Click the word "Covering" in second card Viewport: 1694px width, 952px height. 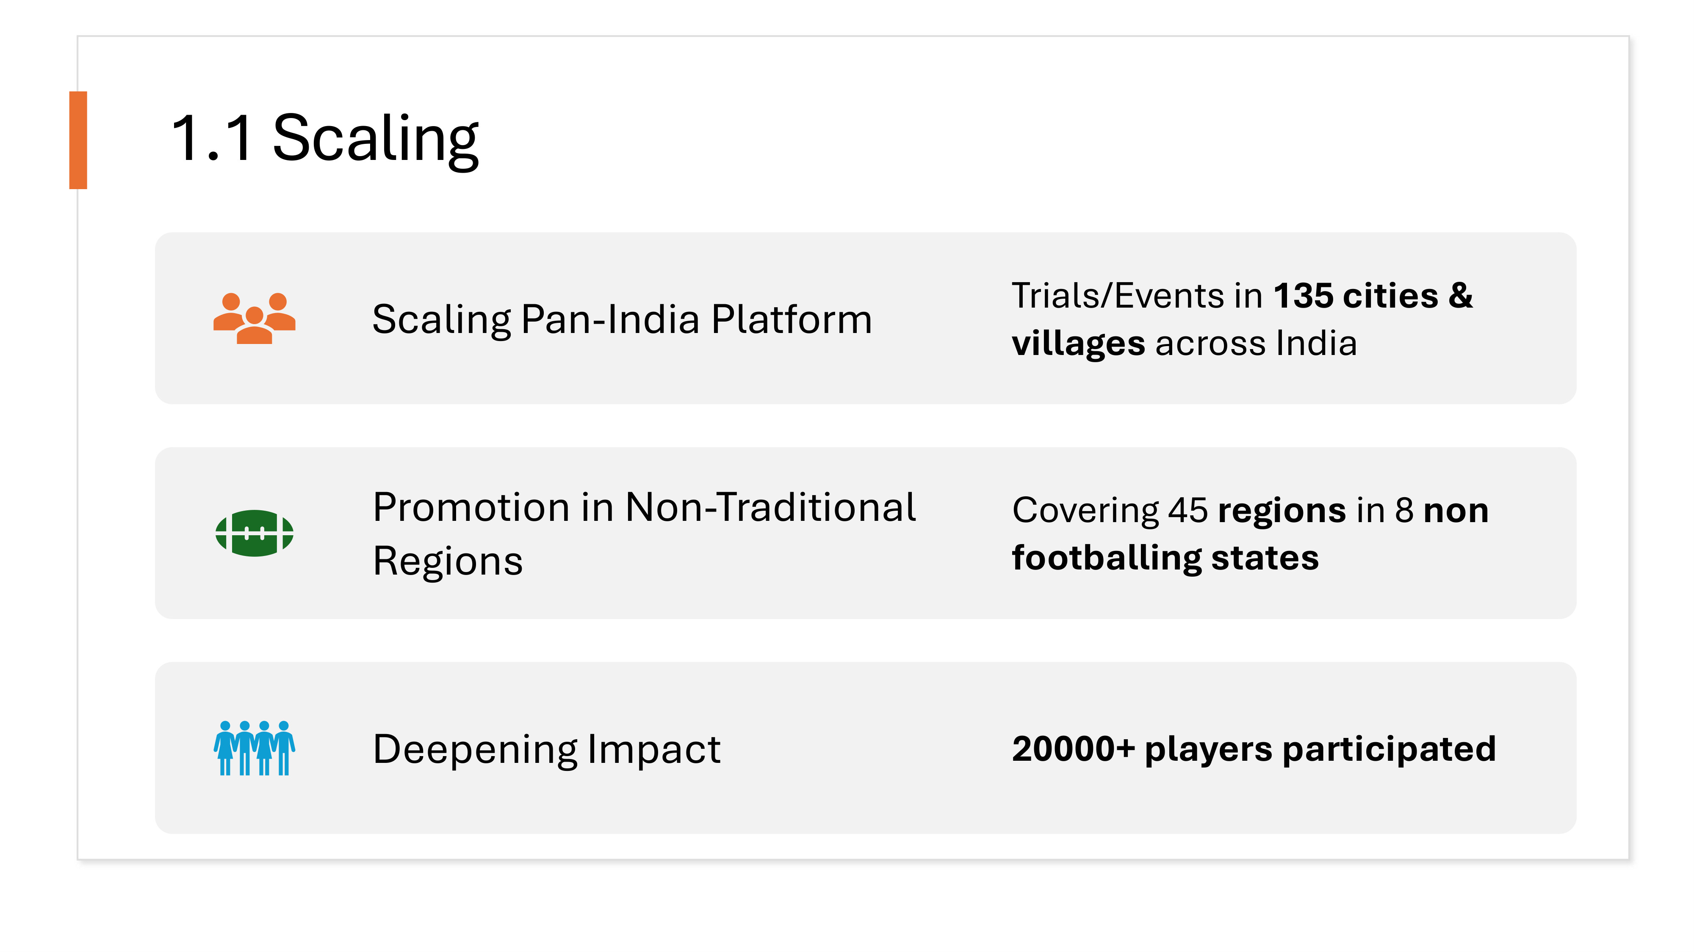[x=1085, y=511]
